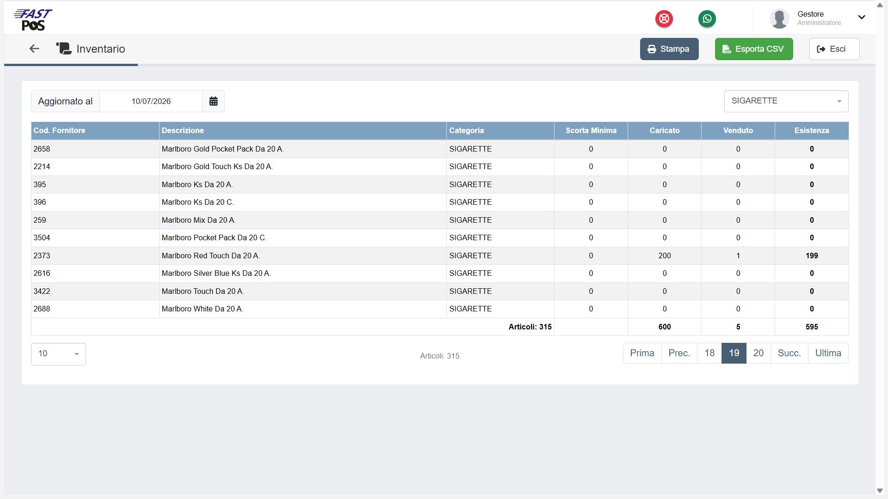Viewport: 888px width, 499px height.
Task: Select row Marlboro Pocket Pack Da 20 C.
Action: pyautogui.click(x=440, y=238)
